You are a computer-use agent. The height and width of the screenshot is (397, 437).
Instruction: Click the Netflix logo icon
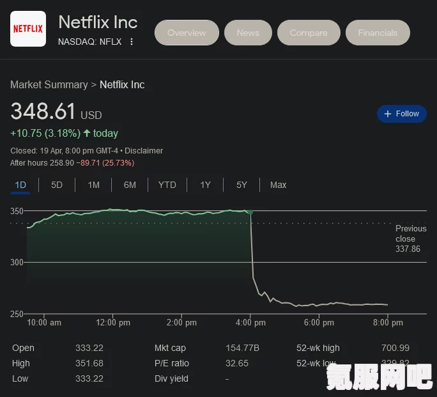(x=28, y=29)
